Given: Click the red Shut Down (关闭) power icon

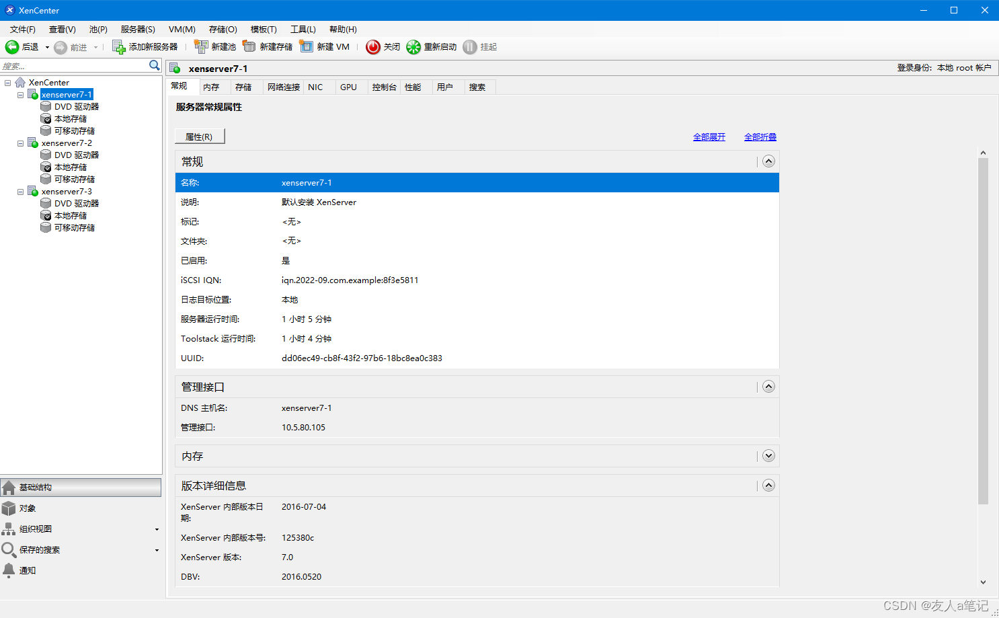Looking at the screenshot, I should [x=373, y=46].
